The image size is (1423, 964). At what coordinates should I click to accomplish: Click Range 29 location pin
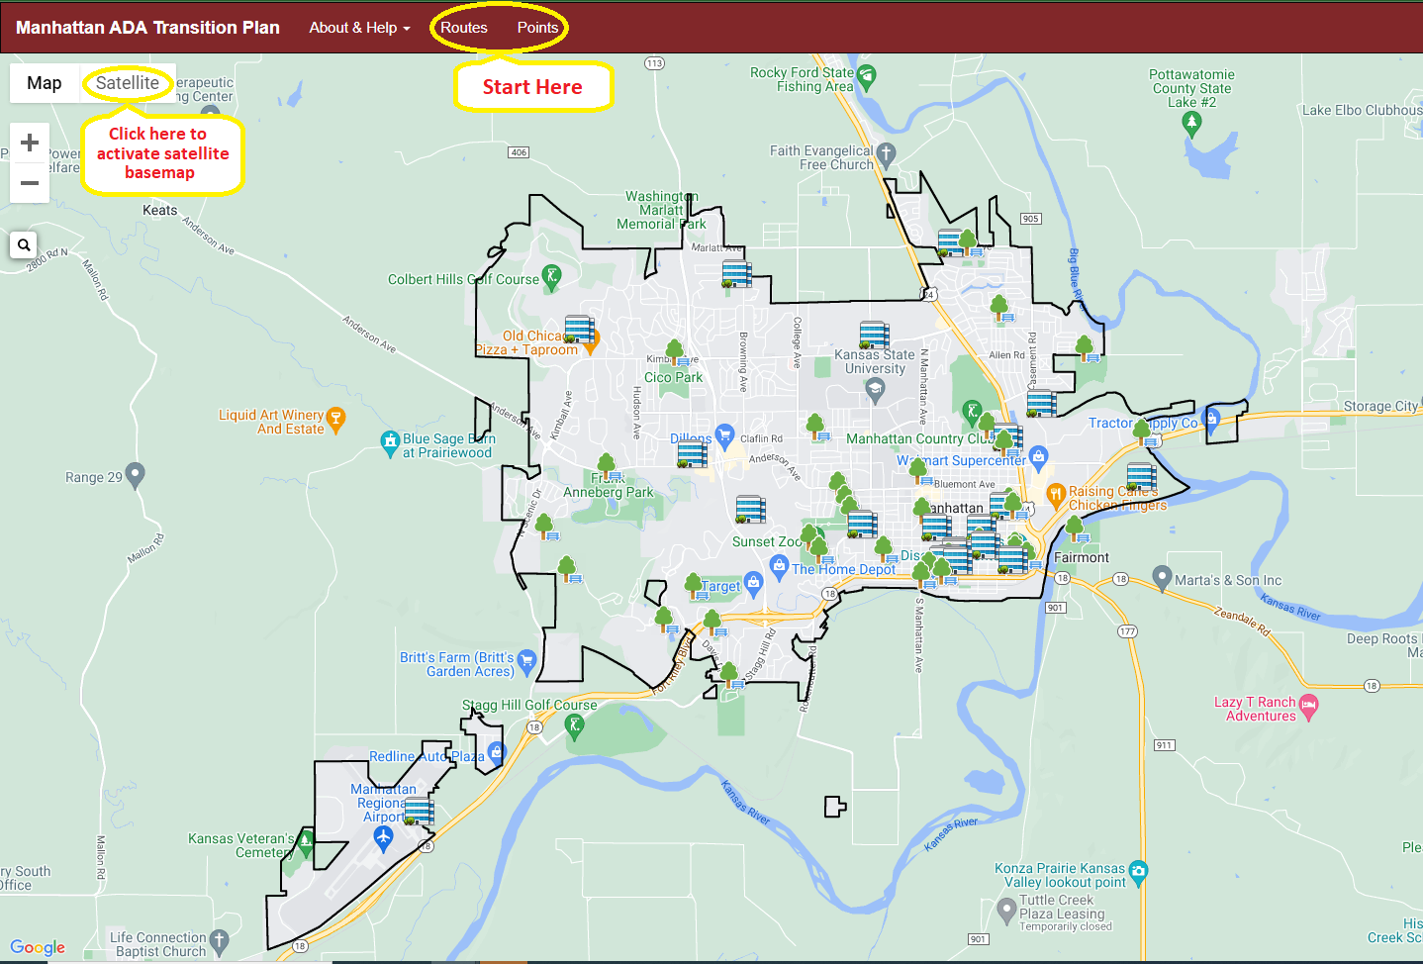pos(136,475)
